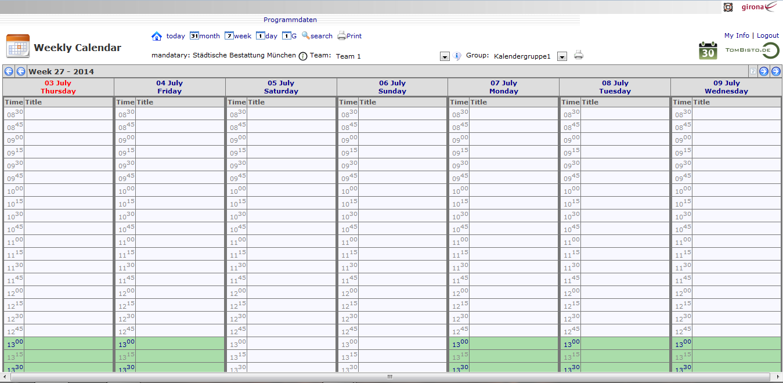The height and width of the screenshot is (383, 783).
Task: Click the Logout link
Action: pos(768,35)
